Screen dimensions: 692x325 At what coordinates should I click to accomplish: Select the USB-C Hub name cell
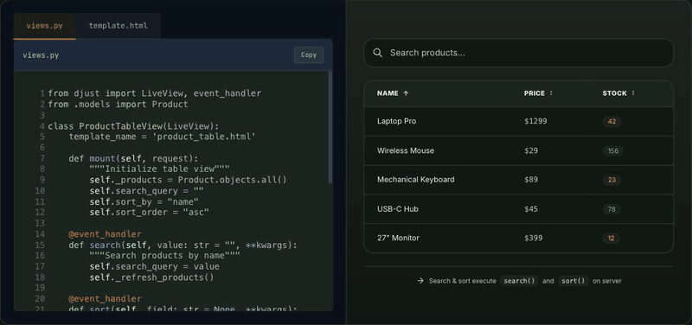398,209
